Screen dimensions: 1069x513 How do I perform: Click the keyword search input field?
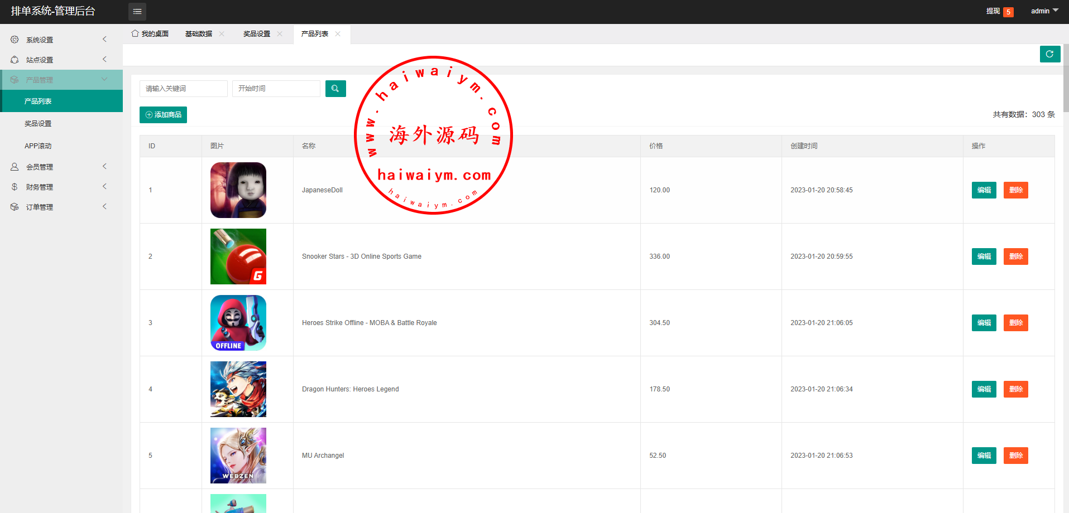183,89
